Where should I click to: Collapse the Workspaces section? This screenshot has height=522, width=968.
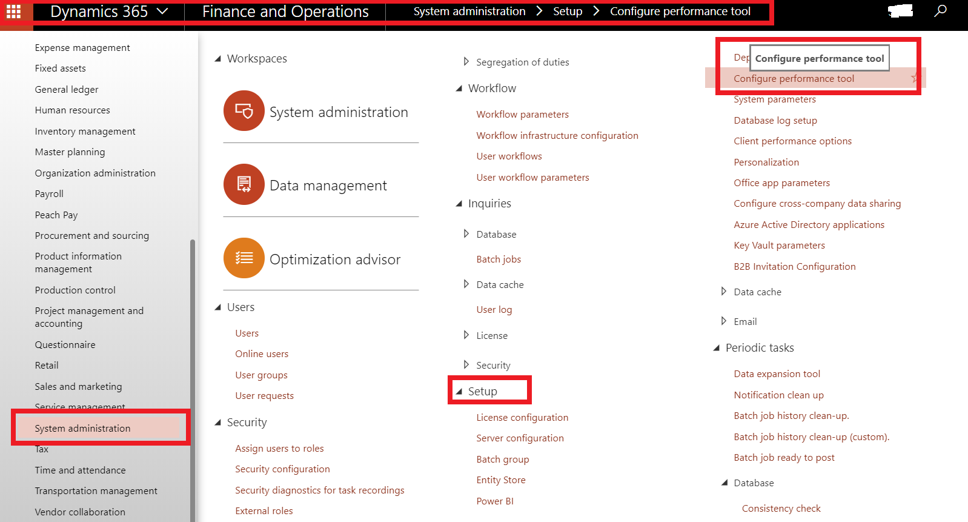click(218, 59)
